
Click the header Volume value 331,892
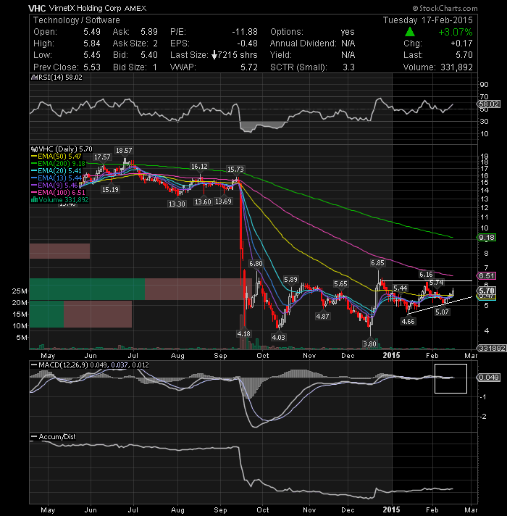457,67
